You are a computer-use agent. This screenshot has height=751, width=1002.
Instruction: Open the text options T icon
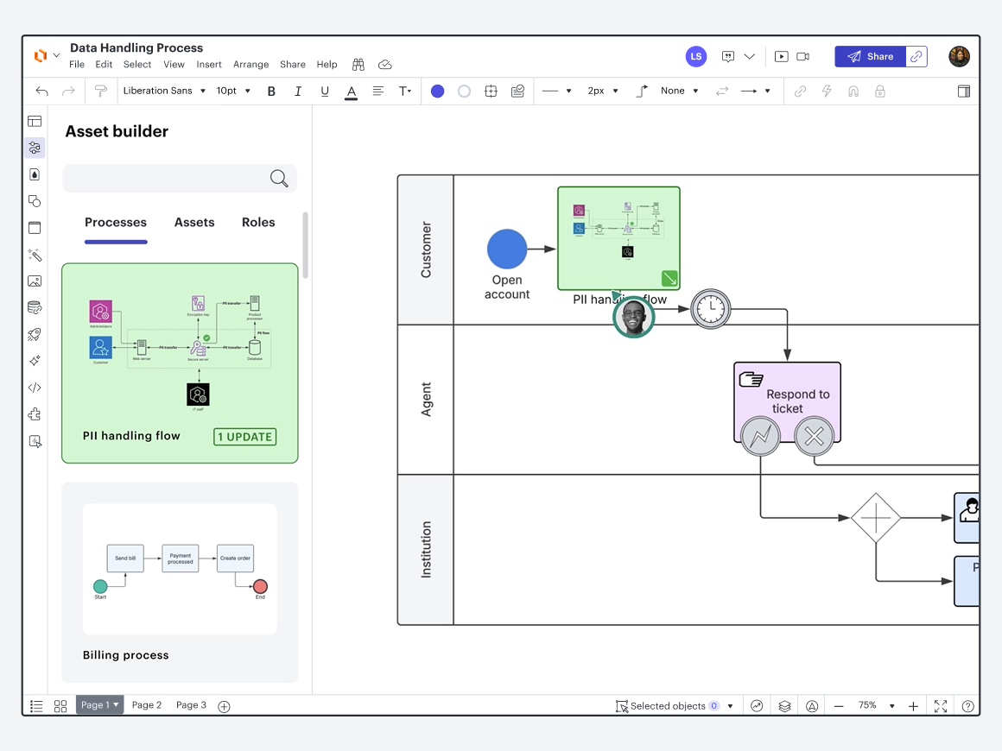click(404, 92)
